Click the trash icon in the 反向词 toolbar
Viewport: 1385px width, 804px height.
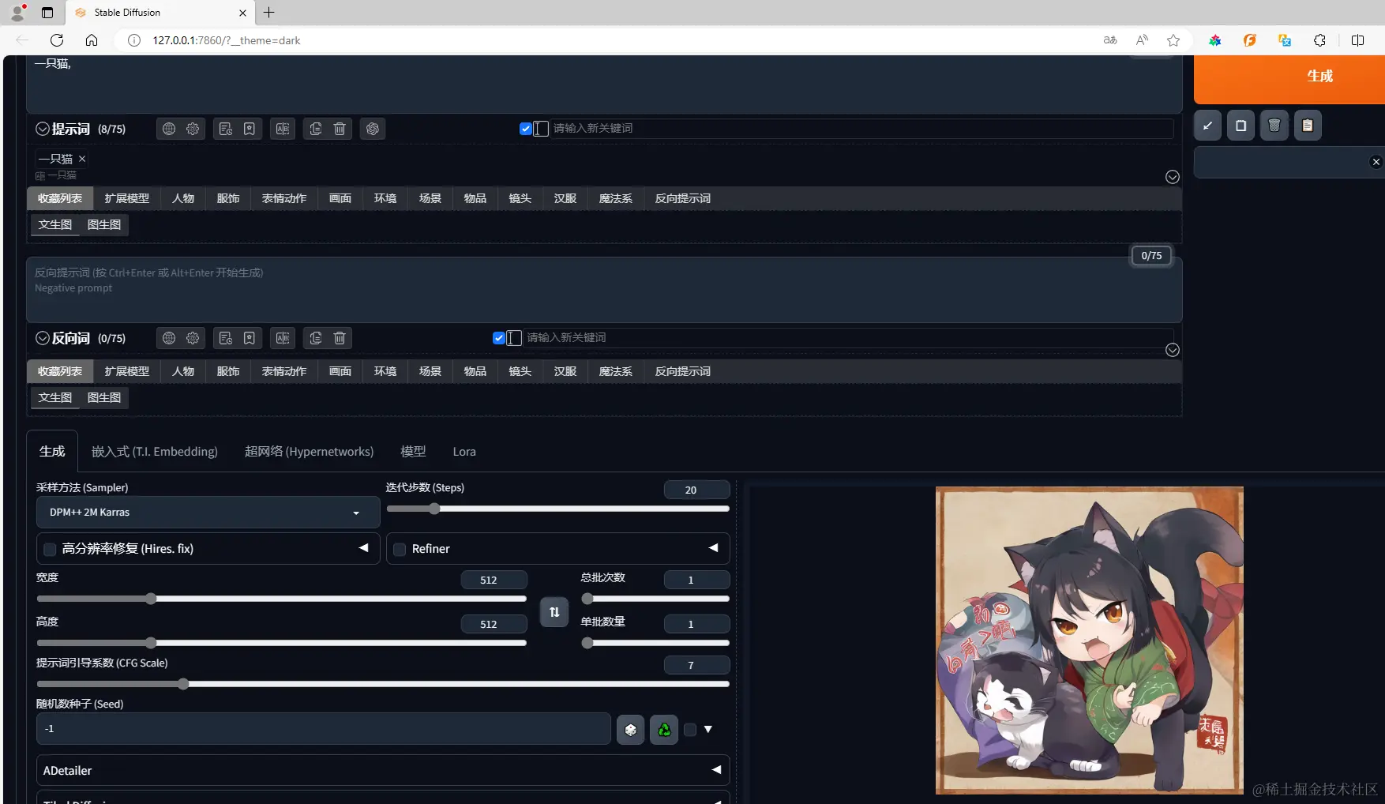click(340, 338)
